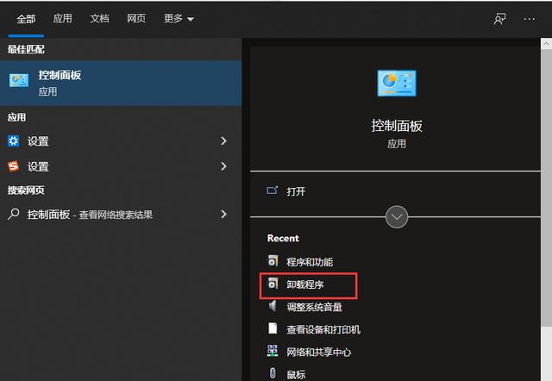Click the 设置 label of the Sogou result

[x=38, y=166]
